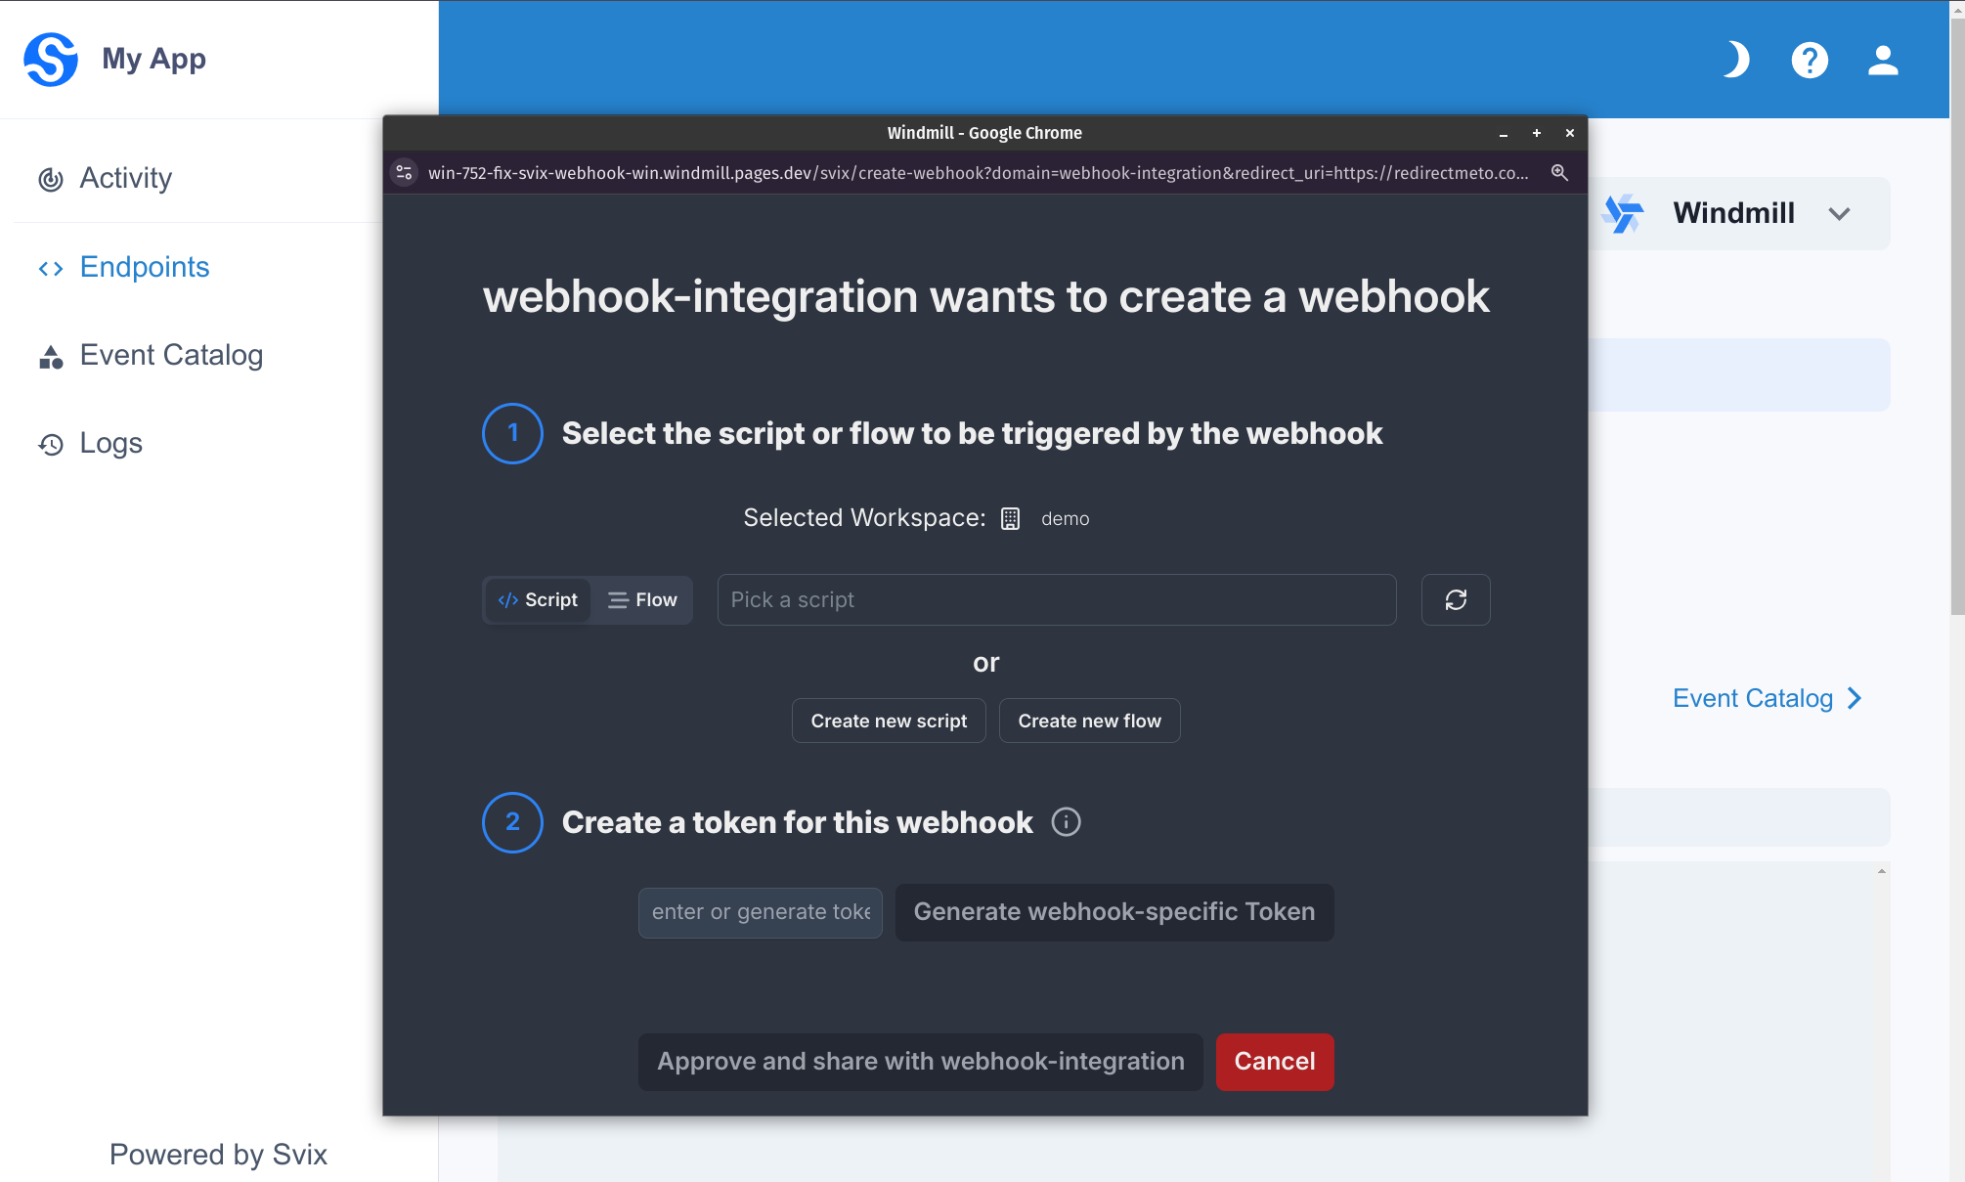Click the Create new script button
Image resolution: width=1965 pixels, height=1182 pixels.
point(889,721)
